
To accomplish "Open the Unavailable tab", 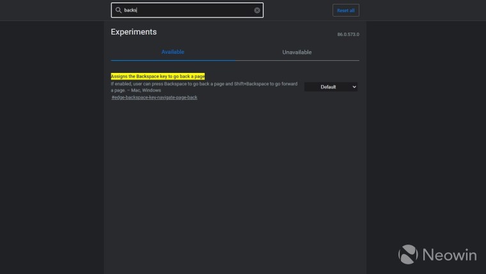I will [x=297, y=52].
